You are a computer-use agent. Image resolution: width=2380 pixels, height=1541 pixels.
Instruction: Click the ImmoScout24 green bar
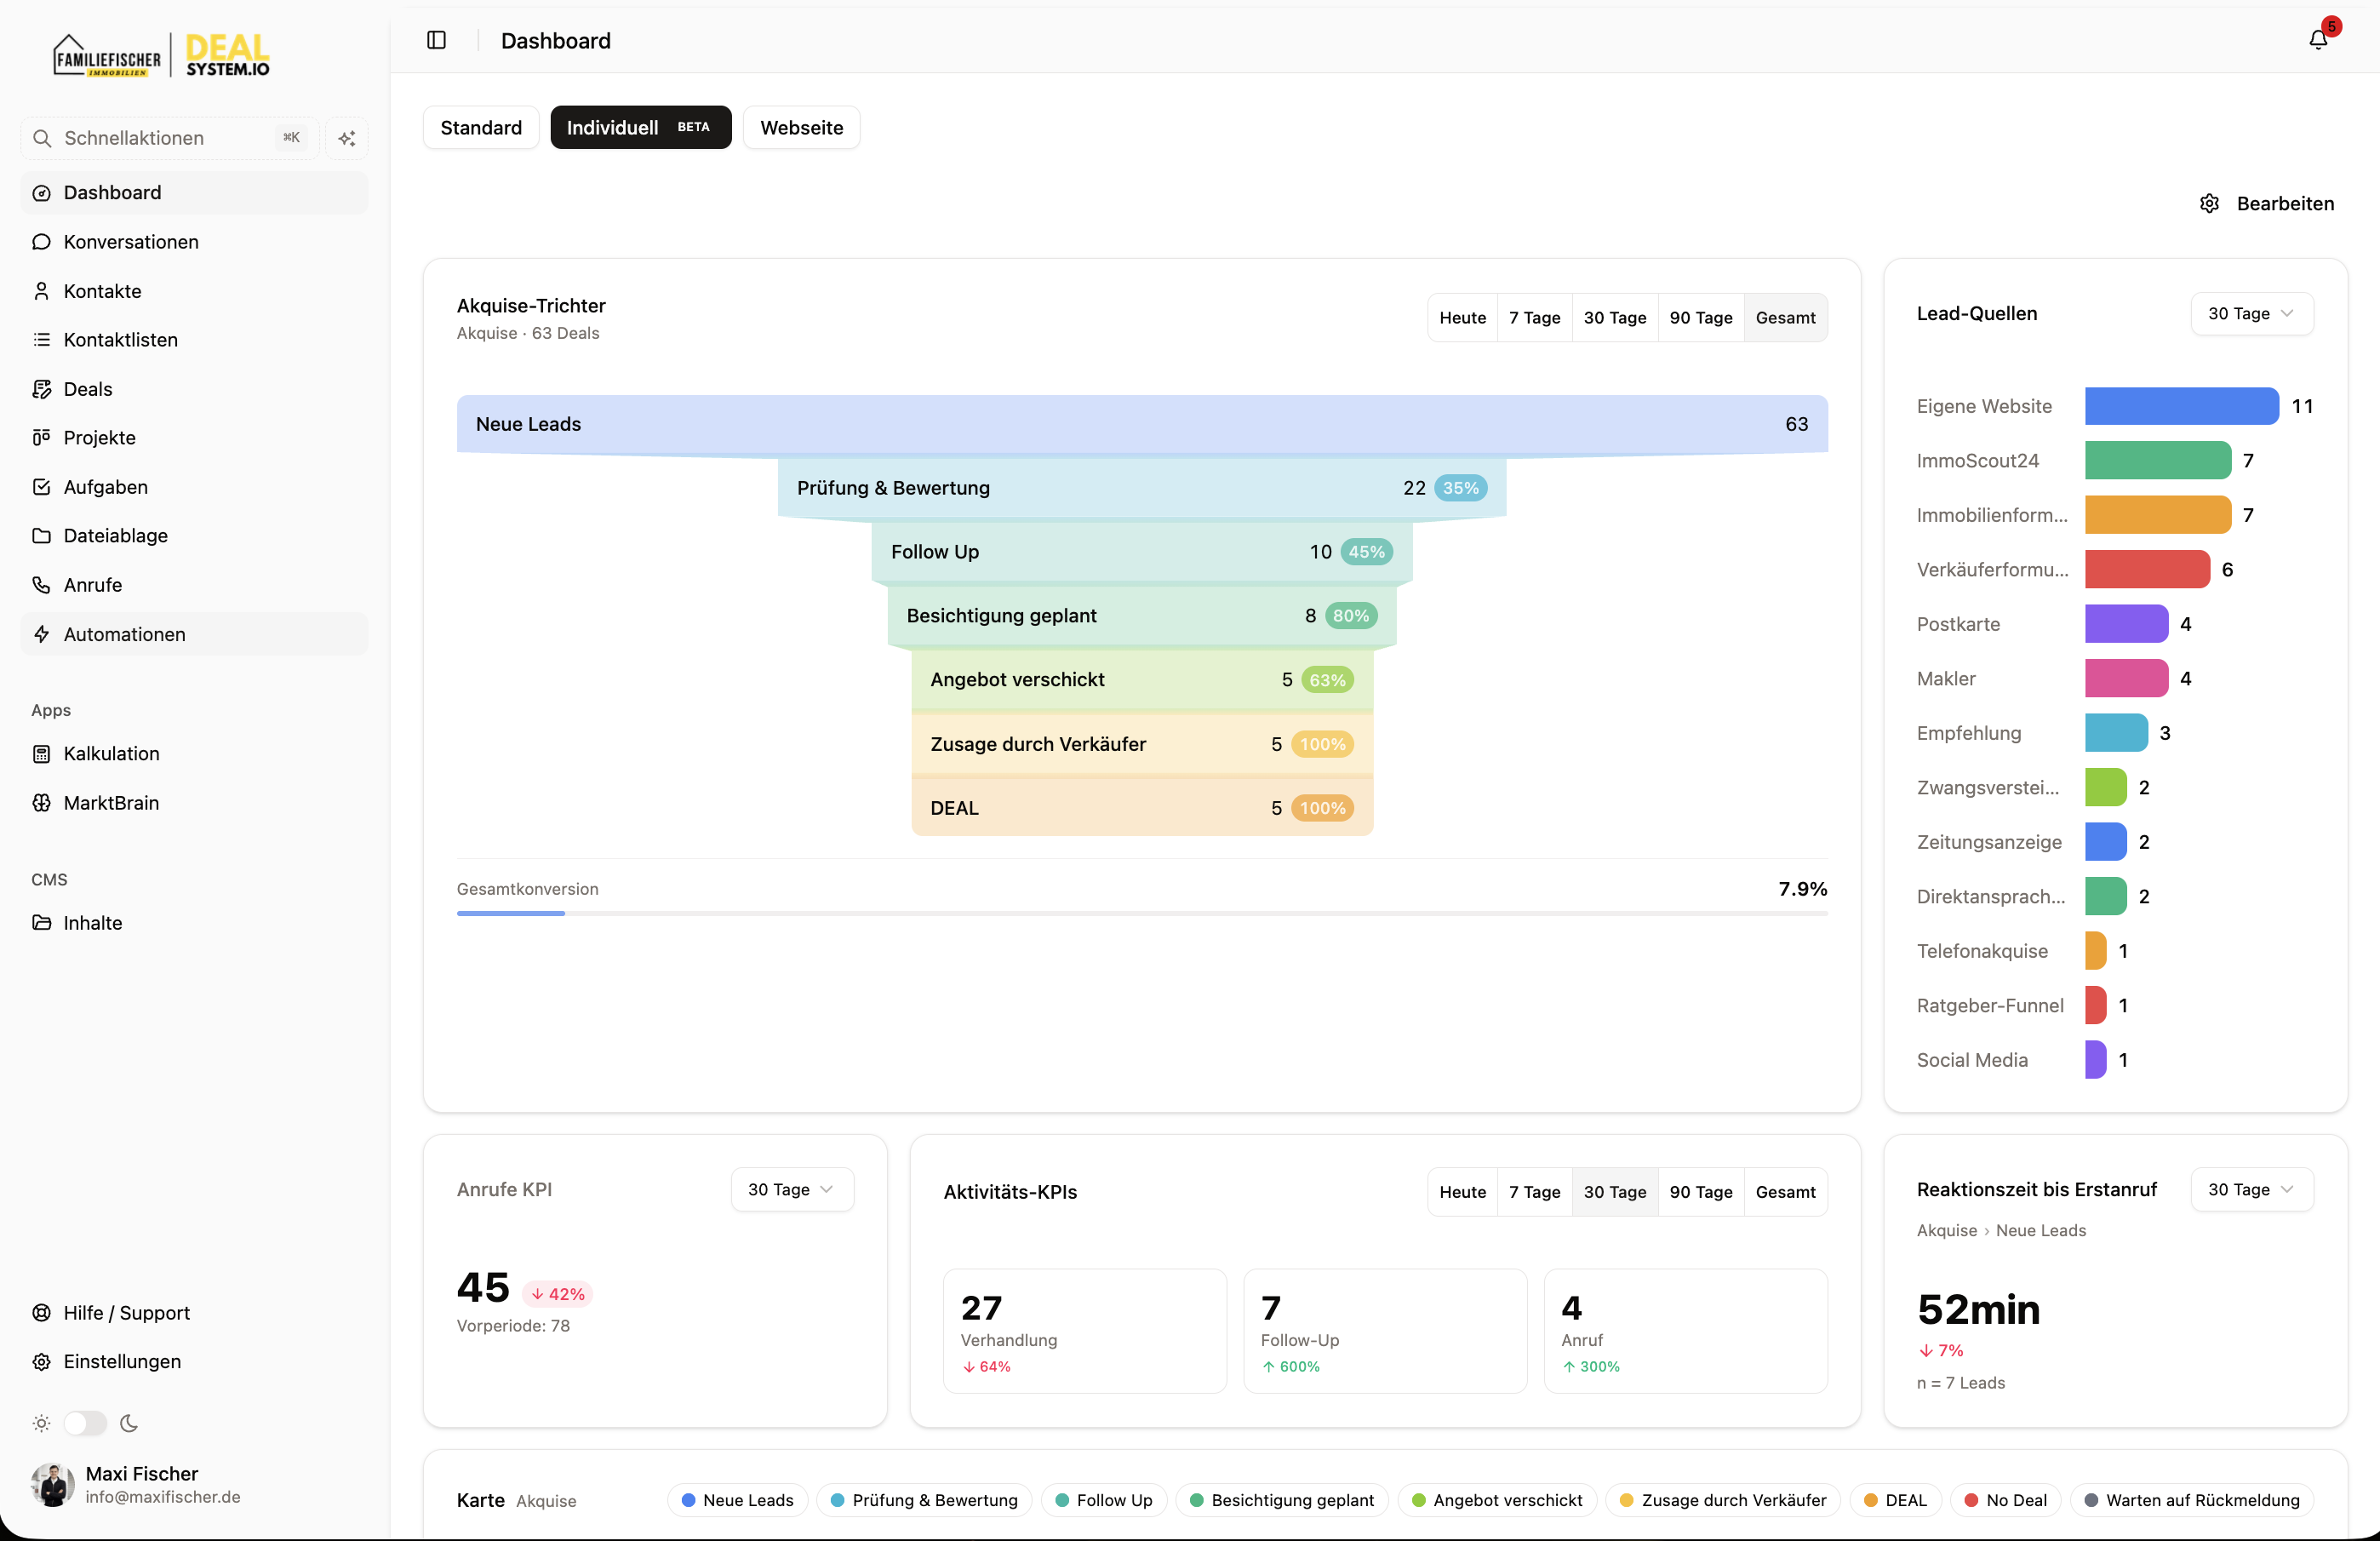[x=2158, y=461]
